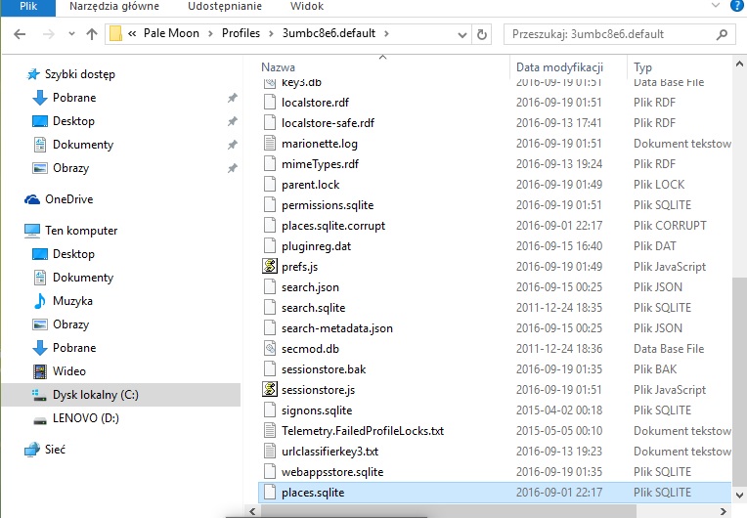Select sessionstore.bak file
Image resolution: width=747 pixels, height=518 pixels.
click(x=324, y=369)
